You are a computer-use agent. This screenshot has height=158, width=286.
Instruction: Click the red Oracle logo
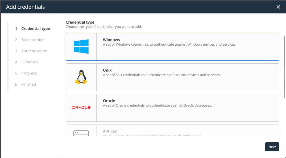[x=81, y=108]
